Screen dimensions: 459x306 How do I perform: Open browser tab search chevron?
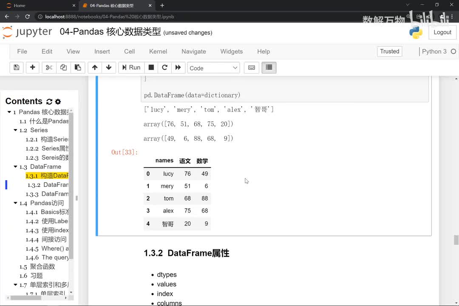point(408,5)
